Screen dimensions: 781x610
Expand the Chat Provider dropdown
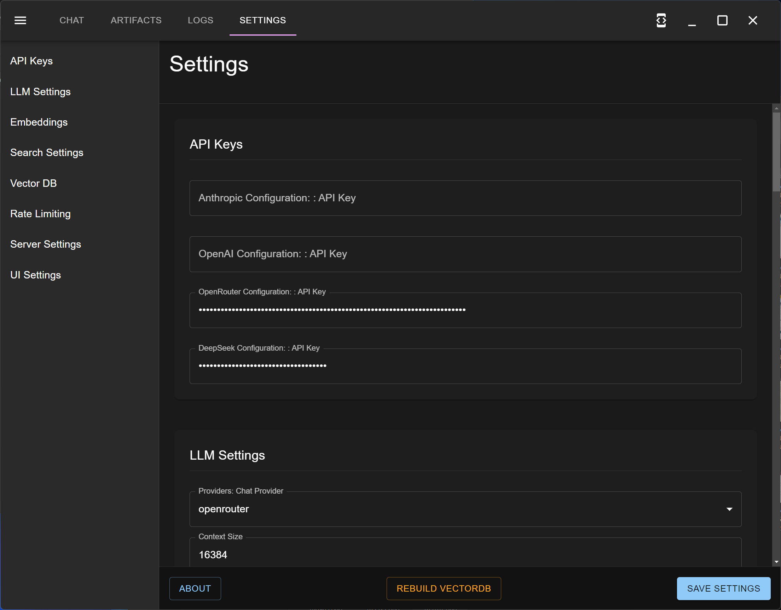[465, 509]
